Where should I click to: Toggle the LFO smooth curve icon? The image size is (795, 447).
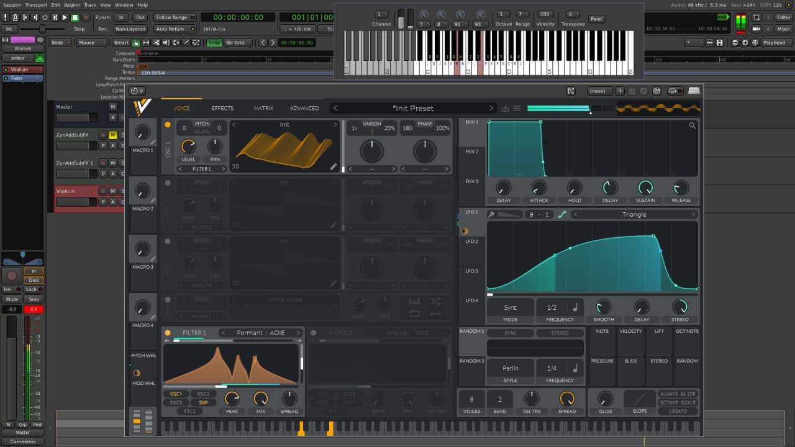(x=562, y=215)
